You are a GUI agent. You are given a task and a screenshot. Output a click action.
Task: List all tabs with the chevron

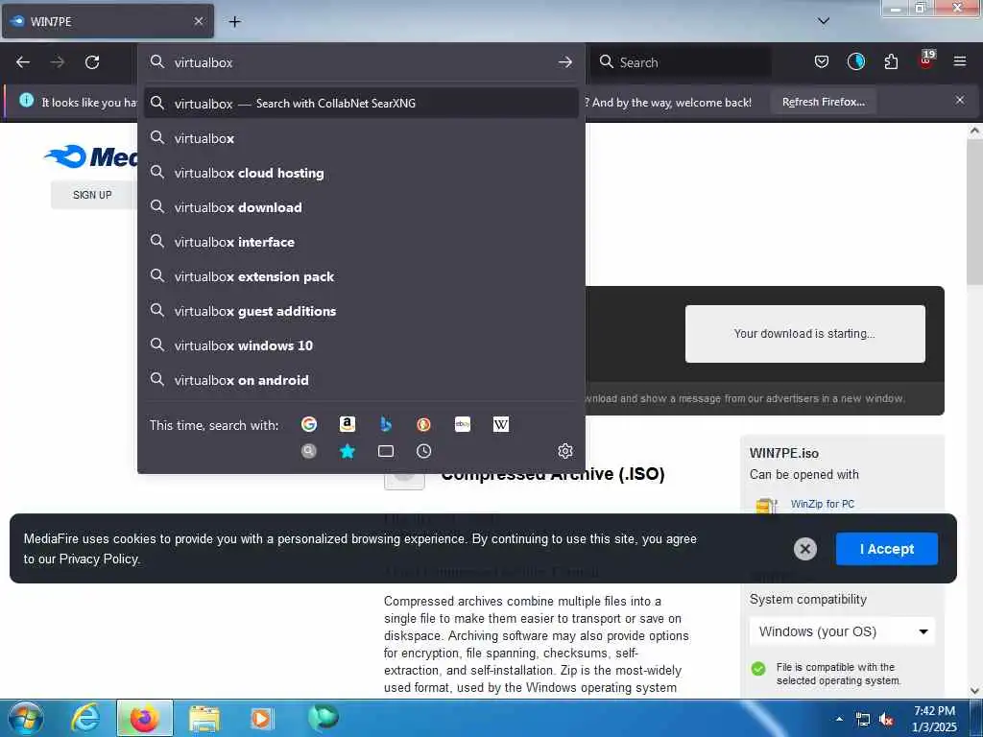(824, 21)
